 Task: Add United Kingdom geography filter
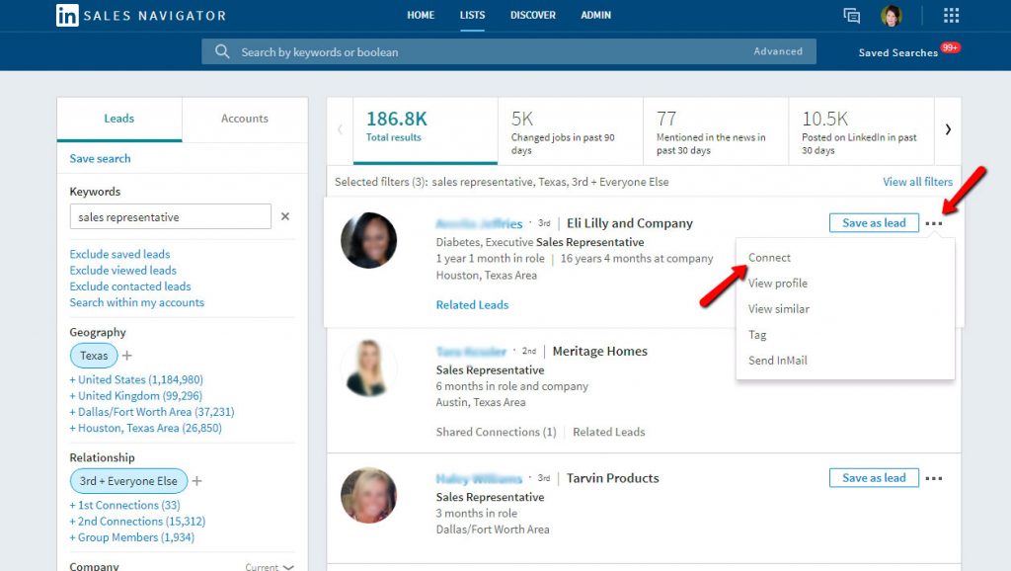(x=135, y=396)
